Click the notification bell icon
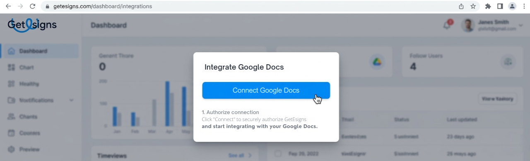The height and width of the screenshot is (161, 530). click(x=447, y=25)
